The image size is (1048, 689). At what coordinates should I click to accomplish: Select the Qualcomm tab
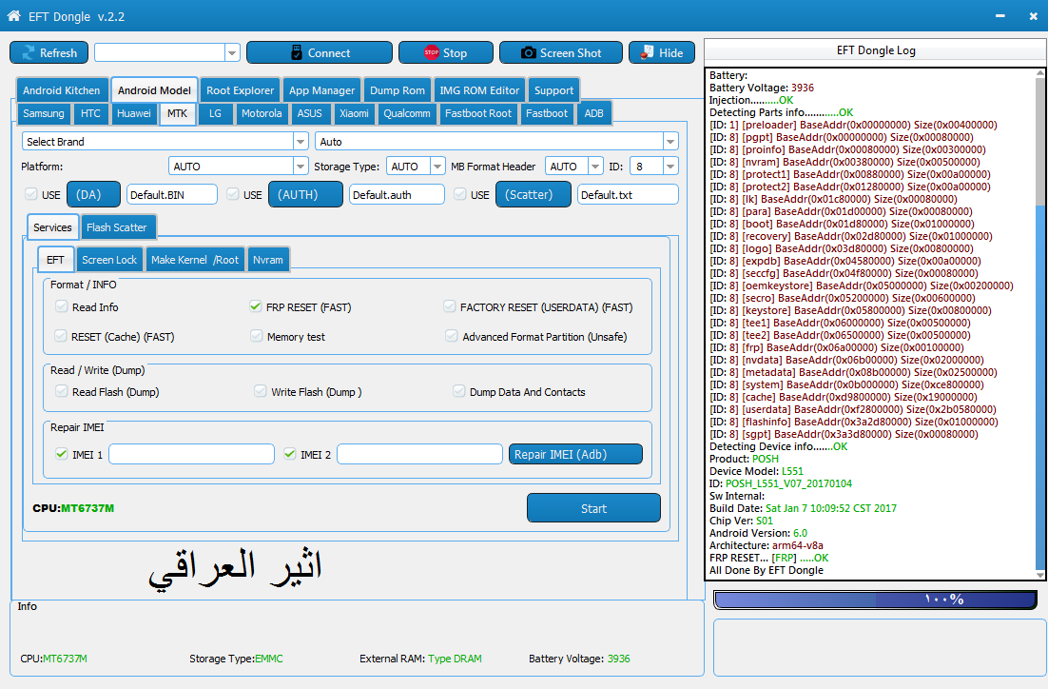[407, 113]
